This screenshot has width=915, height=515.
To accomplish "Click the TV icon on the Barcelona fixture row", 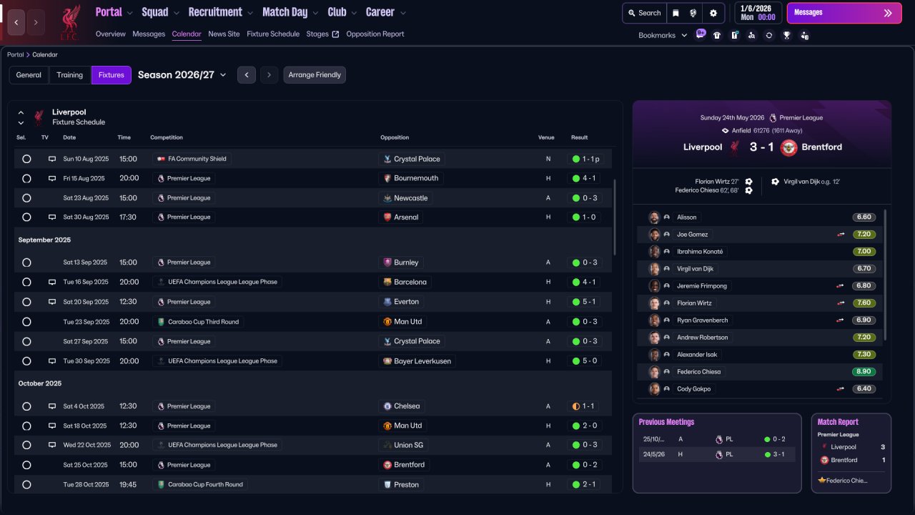I will [52, 282].
